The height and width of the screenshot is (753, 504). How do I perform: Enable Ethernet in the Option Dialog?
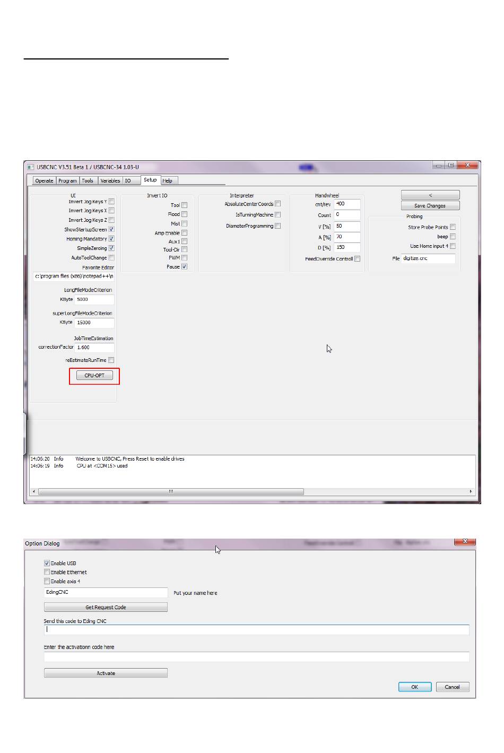coord(47,572)
